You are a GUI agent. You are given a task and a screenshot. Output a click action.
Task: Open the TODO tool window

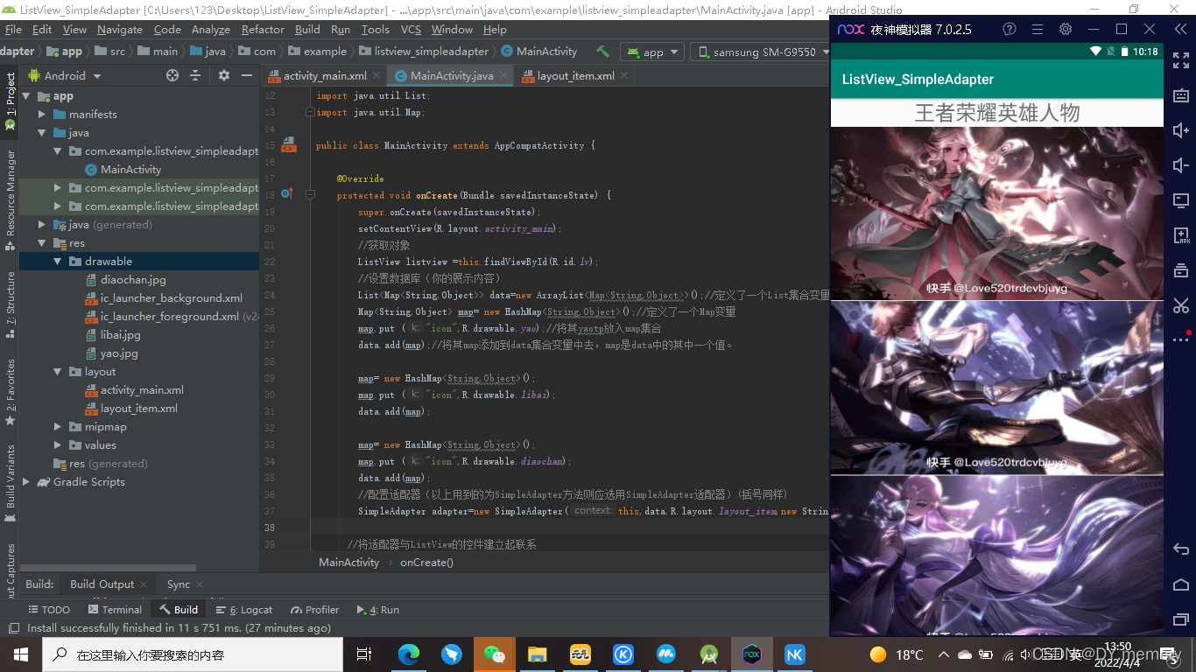49,610
